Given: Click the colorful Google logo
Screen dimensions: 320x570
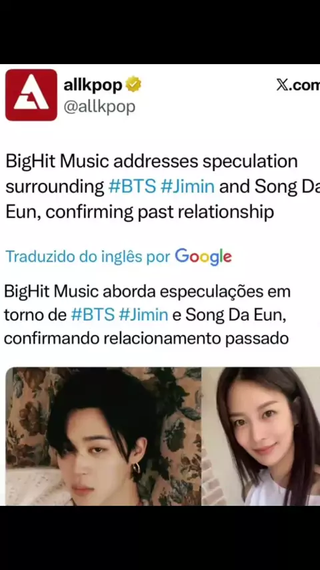Looking at the screenshot, I should [x=203, y=257].
